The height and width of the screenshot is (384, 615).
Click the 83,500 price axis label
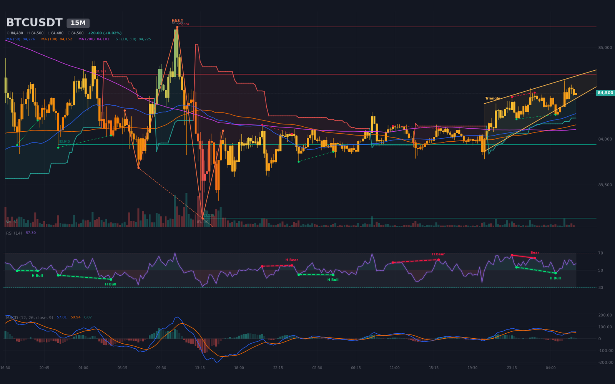coord(605,185)
